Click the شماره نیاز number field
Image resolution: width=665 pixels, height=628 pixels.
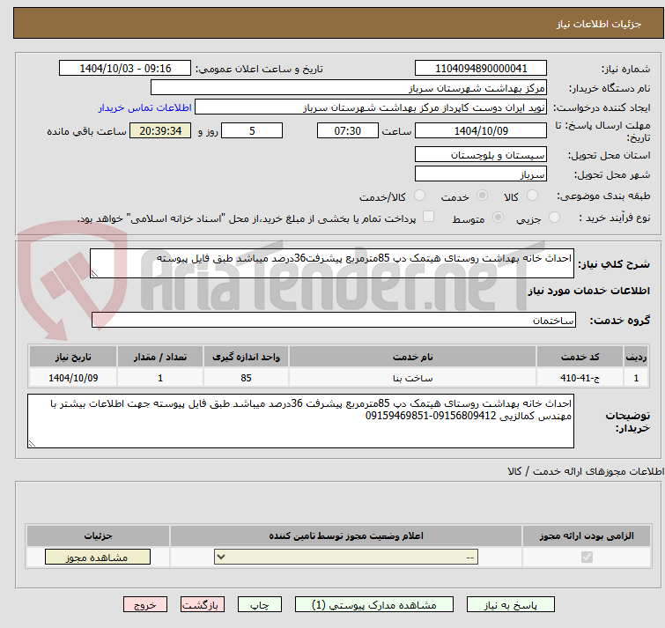tap(481, 69)
